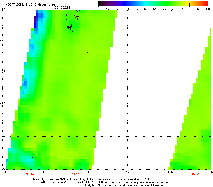213x187 pixels.
Task: Click the -174 longitude axis label
Action: tap(86, 172)
